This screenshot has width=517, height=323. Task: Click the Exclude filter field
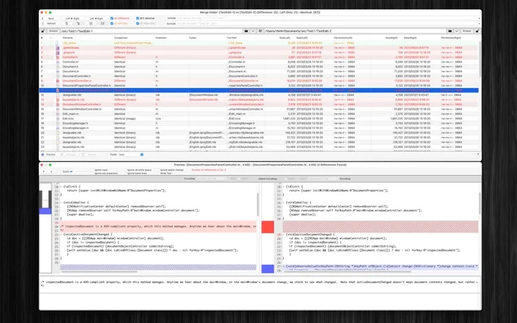(x=326, y=23)
